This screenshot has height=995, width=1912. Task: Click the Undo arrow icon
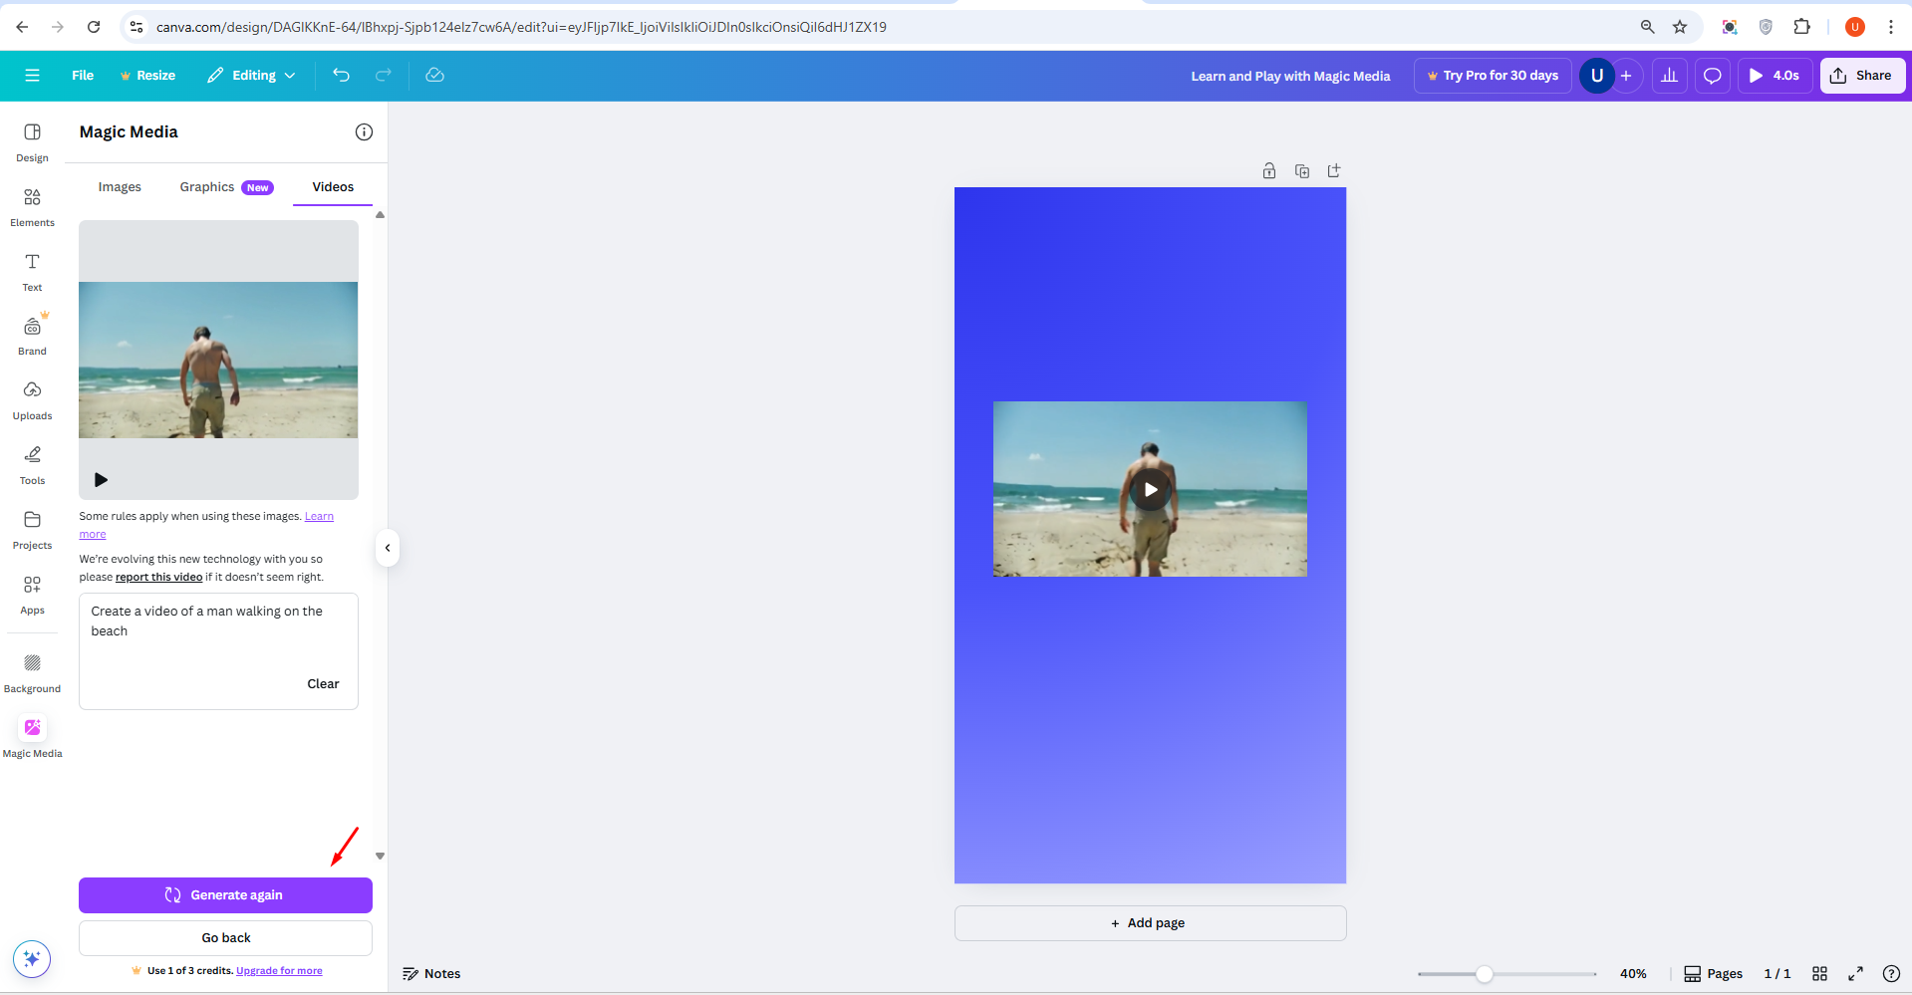pos(341,75)
